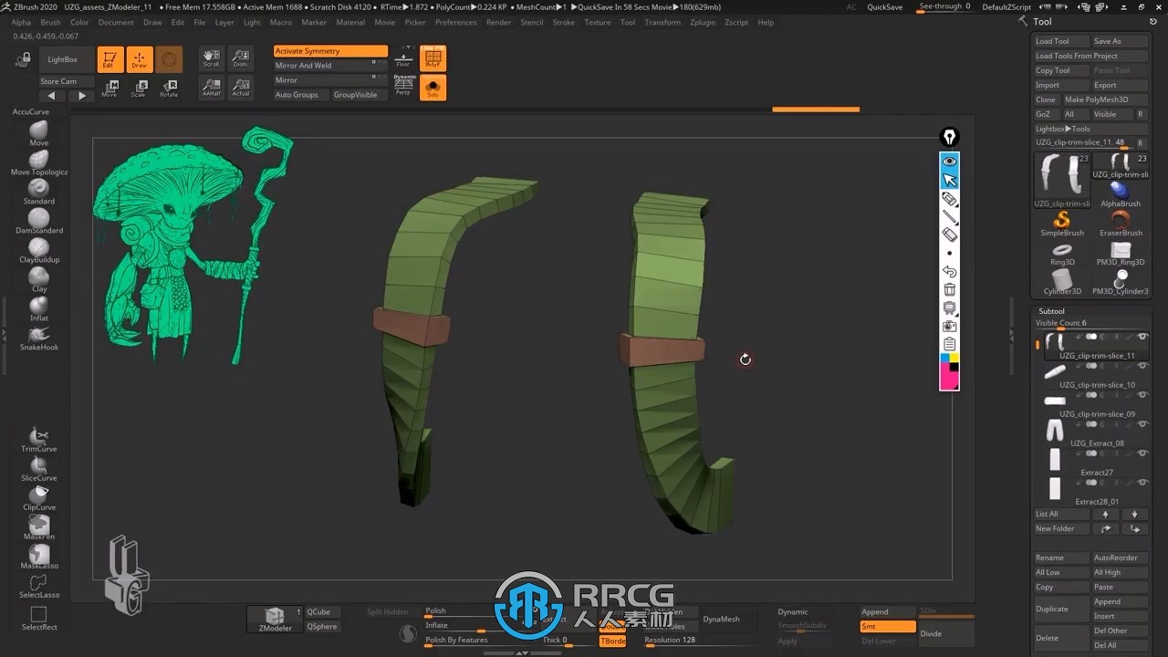The height and width of the screenshot is (657, 1168).
Task: Collapse the Tool palette header
Action: click(x=1042, y=21)
